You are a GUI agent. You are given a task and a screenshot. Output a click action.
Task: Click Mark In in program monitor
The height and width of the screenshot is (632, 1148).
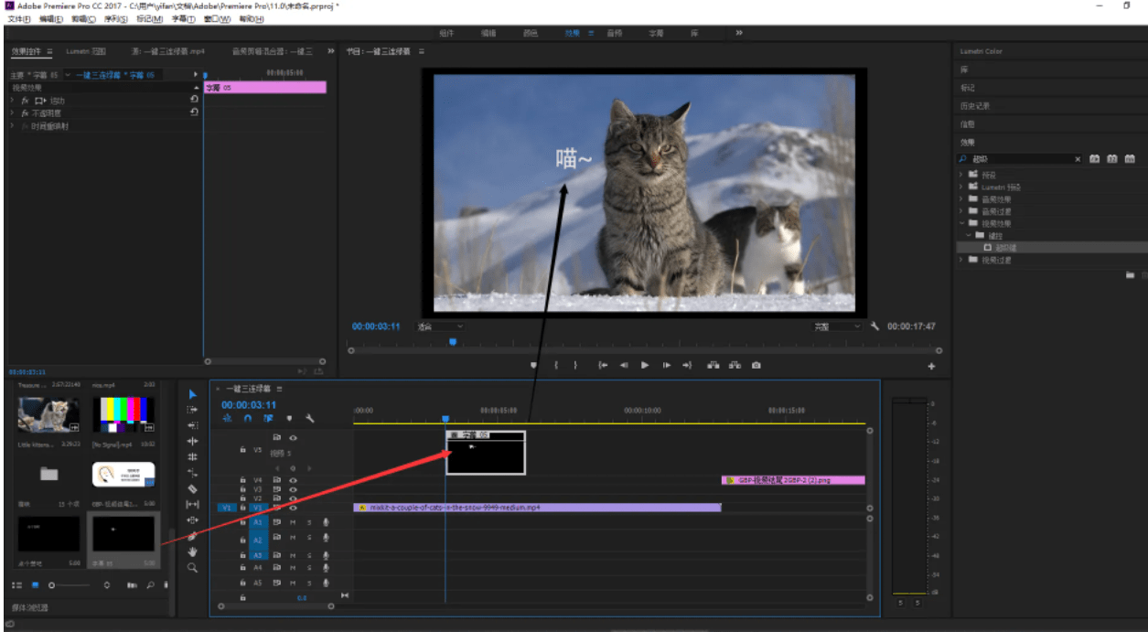tap(555, 365)
